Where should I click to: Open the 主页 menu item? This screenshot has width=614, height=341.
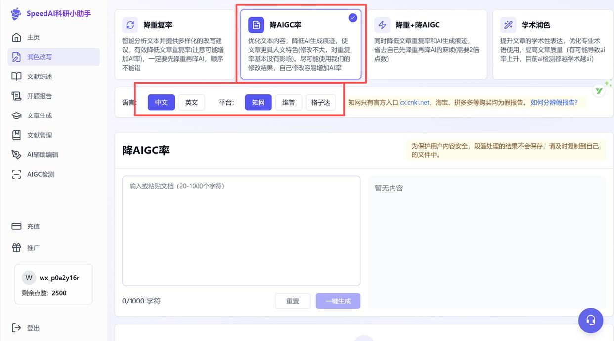coord(35,37)
